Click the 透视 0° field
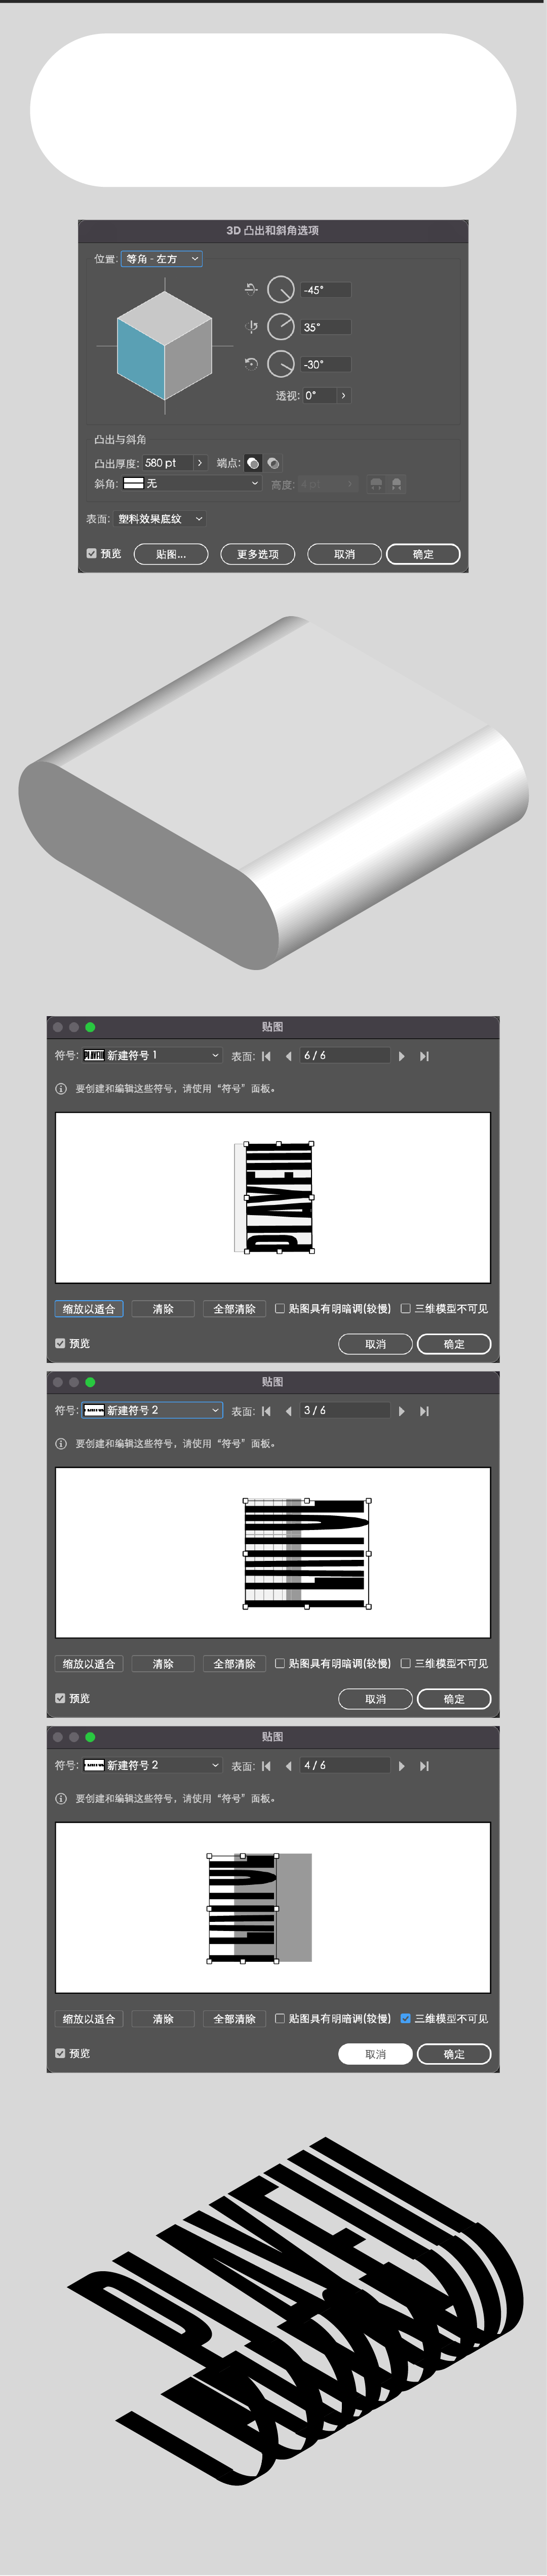The image size is (547, 2576). point(320,396)
